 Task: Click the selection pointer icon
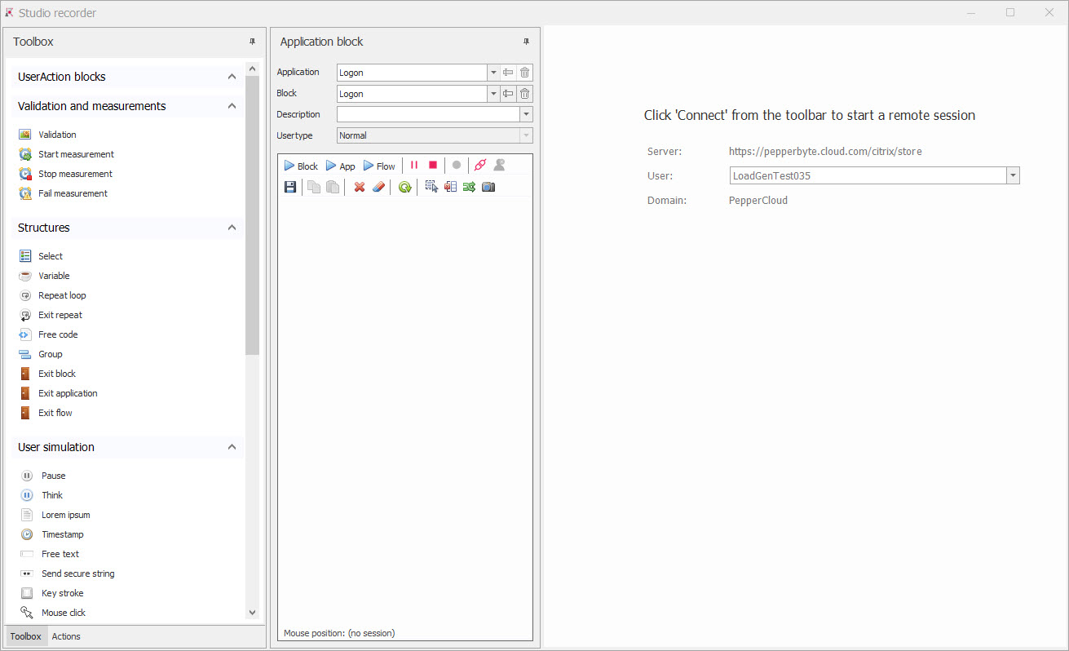click(x=431, y=187)
